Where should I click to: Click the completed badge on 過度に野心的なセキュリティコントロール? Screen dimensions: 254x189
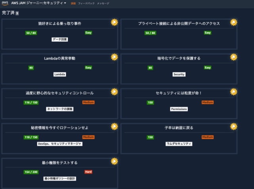115,92
